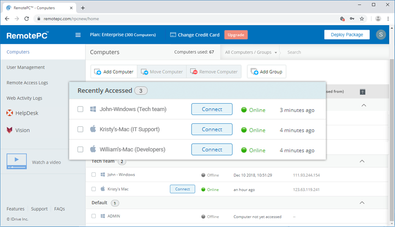Click Windows icon beside John-Windows (Tech team)
Screen dimensions: 395x227
pos(93,109)
